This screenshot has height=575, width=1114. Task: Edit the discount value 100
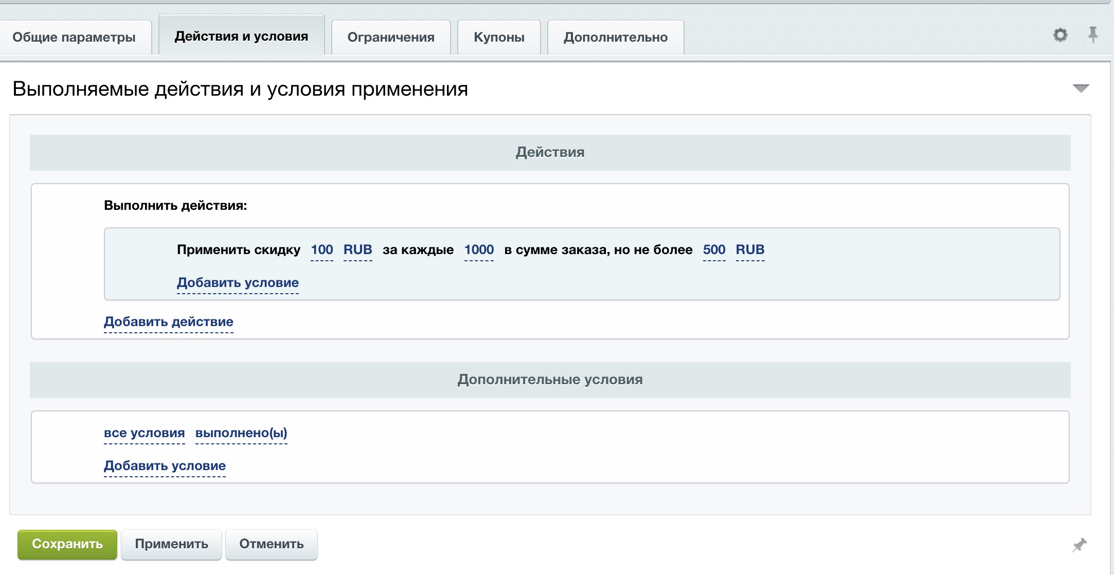click(322, 250)
